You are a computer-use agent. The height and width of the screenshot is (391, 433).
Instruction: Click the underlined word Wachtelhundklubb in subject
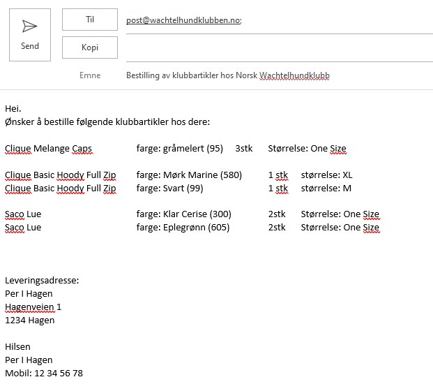pos(295,75)
